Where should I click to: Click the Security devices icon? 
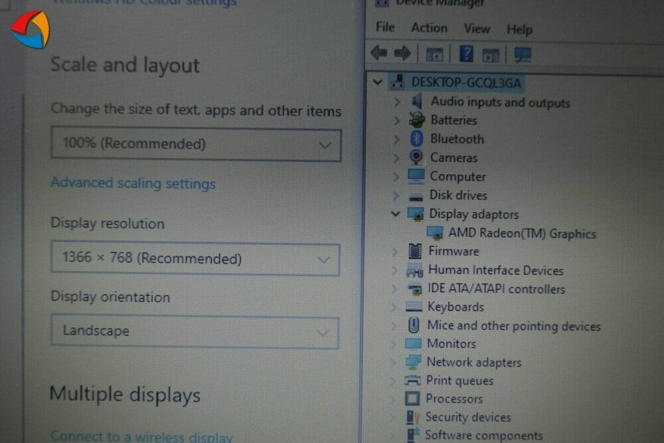click(x=412, y=416)
